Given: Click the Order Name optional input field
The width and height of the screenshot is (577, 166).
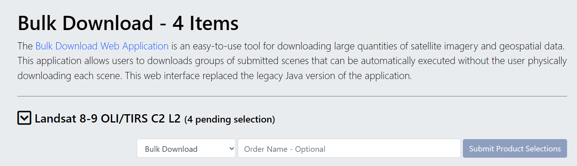Looking at the screenshot, I should pos(349,149).
